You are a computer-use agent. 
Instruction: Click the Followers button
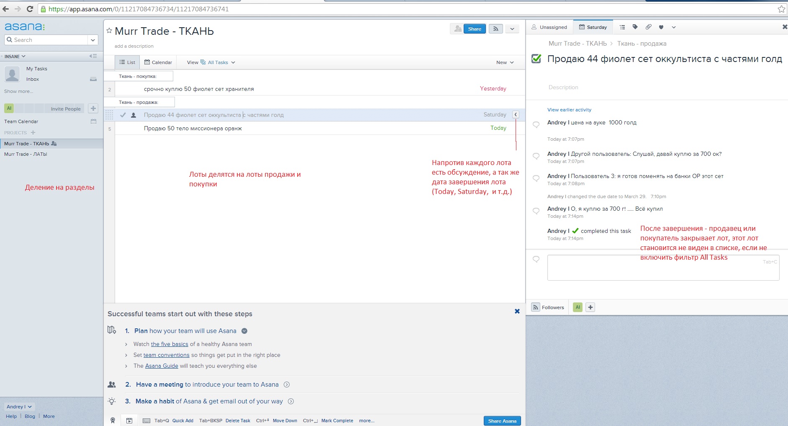click(548, 307)
